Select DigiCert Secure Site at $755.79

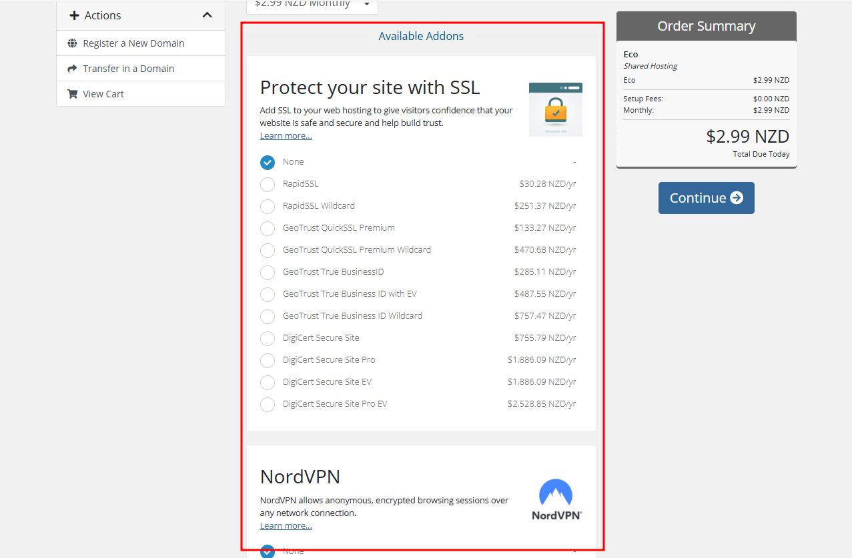point(268,338)
